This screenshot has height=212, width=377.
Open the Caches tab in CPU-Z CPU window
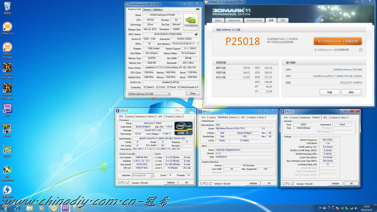tap(130, 117)
